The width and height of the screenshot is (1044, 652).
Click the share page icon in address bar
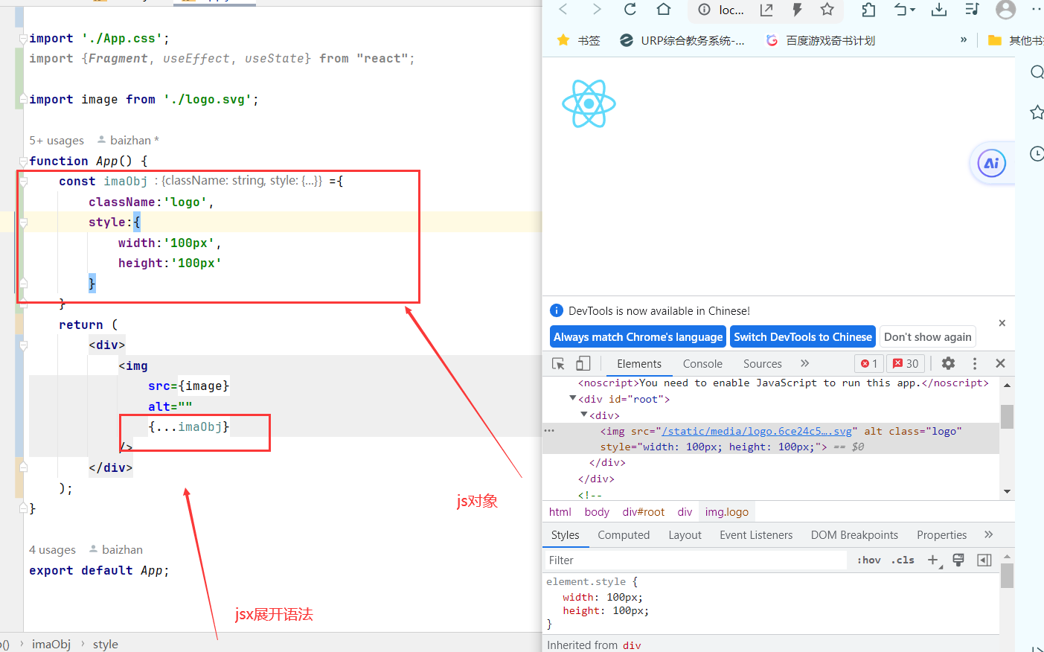(766, 10)
